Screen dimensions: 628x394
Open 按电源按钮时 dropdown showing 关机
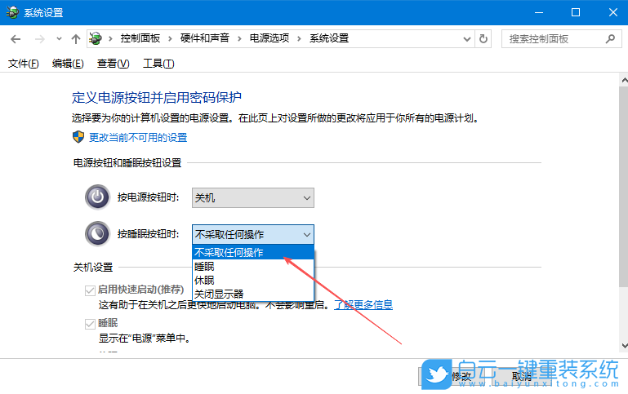[x=253, y=197]
